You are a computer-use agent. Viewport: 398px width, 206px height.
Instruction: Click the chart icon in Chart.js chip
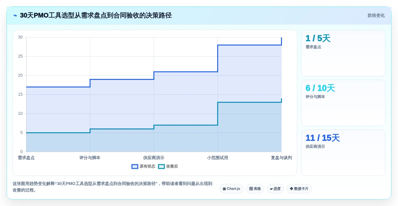[224, 189]
